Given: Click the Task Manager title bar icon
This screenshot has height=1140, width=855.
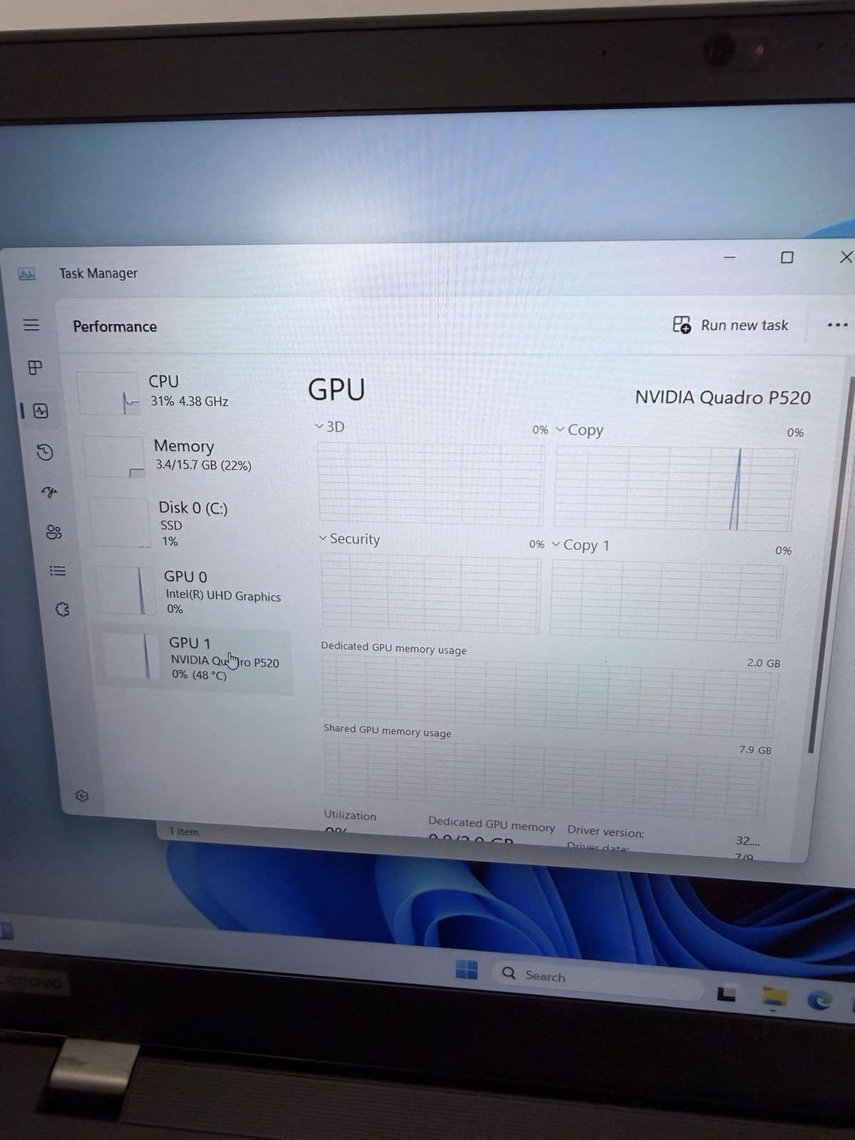Looking at the screenshot, I should [x=27, y=274].
